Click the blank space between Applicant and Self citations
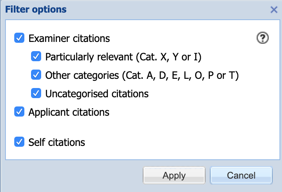 pyautogui.click(x=126, y=127)
